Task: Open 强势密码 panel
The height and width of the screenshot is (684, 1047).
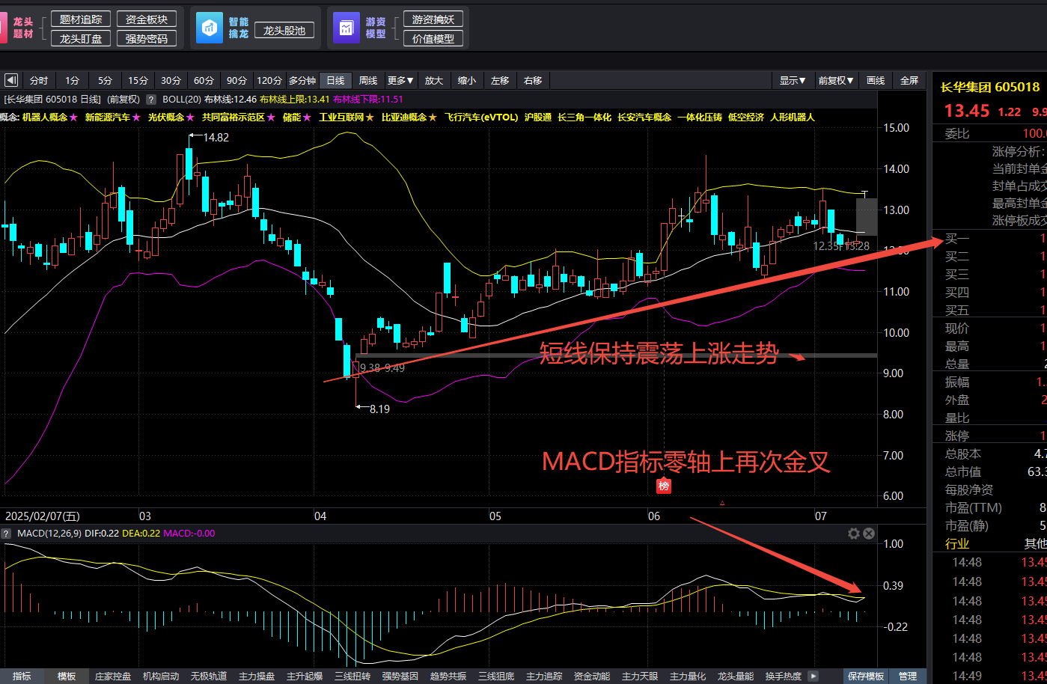Action: coord(147,39)
